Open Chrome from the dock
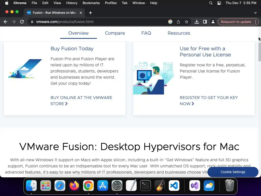Viewport: 261px width, 196px height. [x=88, y=186]
